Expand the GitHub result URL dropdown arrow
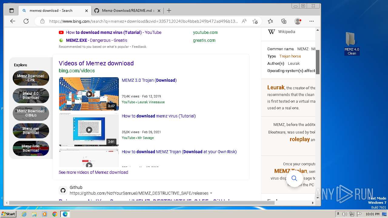This screenshot has height=218, width=388. tap(211, 193)
